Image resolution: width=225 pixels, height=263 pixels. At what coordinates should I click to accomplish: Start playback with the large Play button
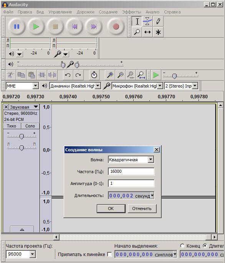coord(36,26)
